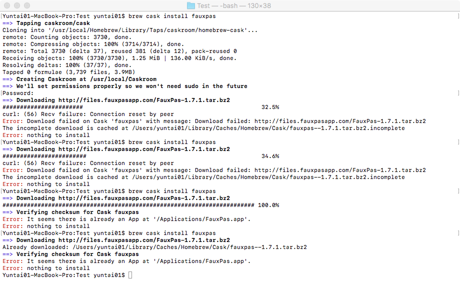Click the last 'Verifying checksum for Cask fauxpas' line
Viewport: 460px width, 281px height.
point(70,254)
